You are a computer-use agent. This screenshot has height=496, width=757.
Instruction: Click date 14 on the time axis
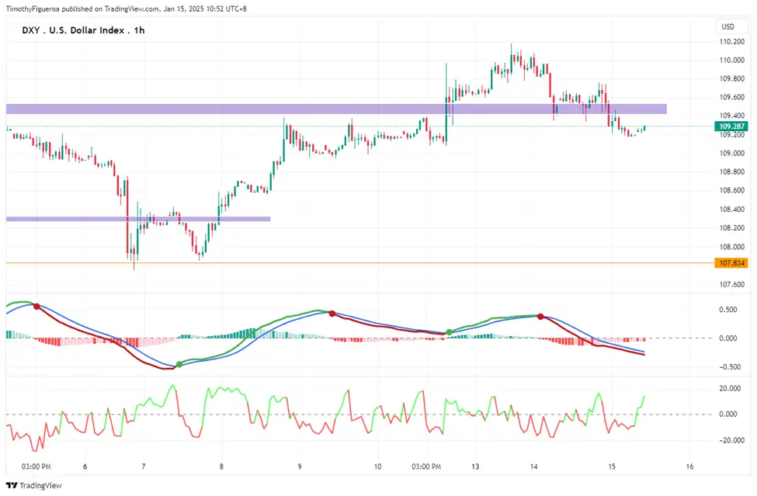[x=534, y=467]
